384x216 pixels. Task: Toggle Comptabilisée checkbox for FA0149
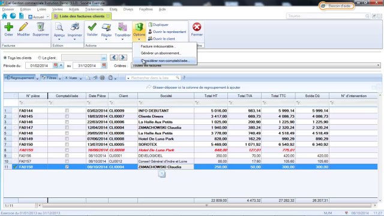(x=67, y=139)
